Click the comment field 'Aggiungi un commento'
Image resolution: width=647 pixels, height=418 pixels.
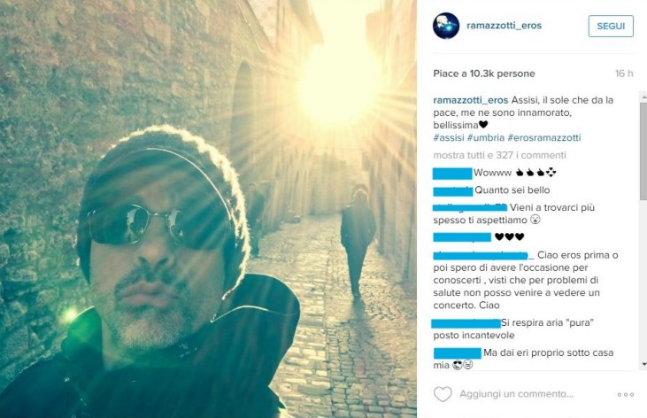pos(517,394)
